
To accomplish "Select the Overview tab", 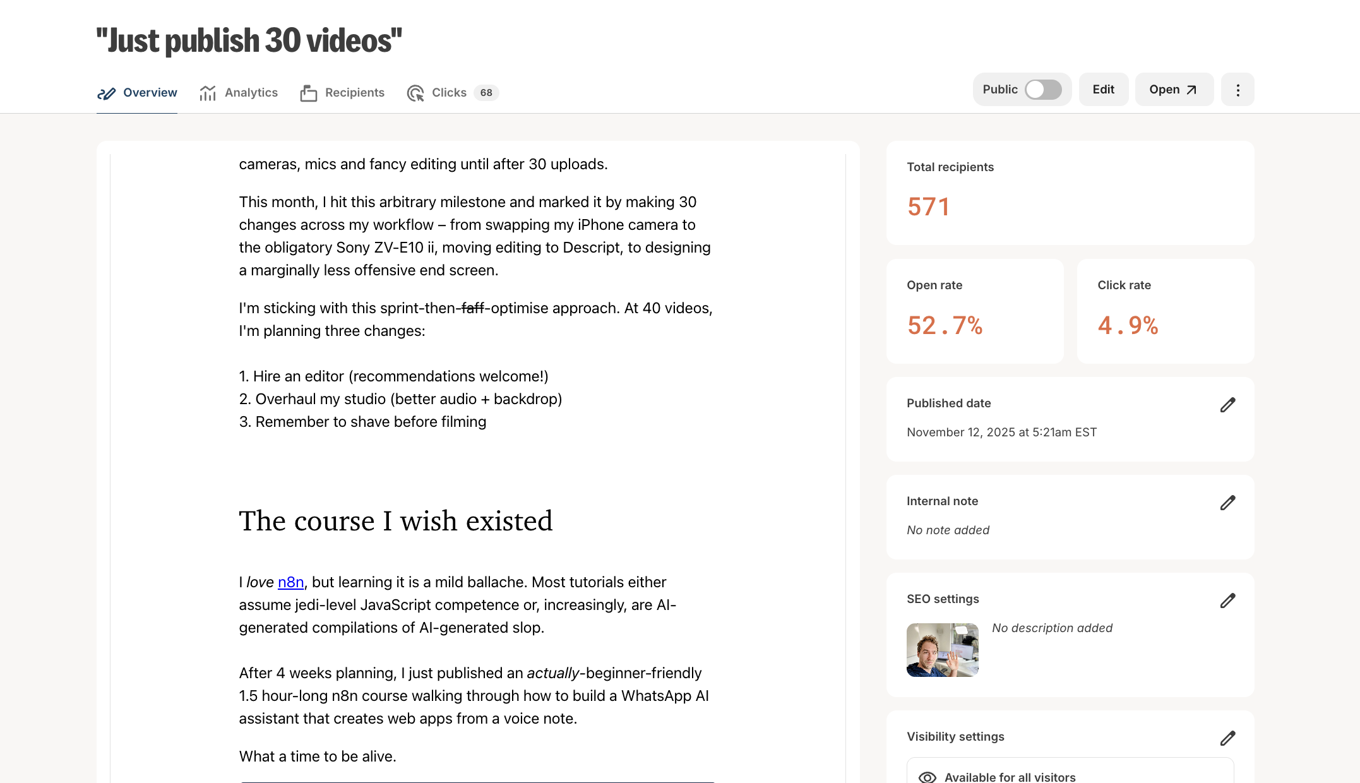I will [150, 93].
